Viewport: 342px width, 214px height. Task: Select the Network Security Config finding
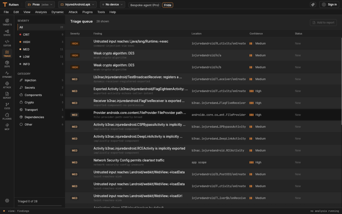point(203,162)
